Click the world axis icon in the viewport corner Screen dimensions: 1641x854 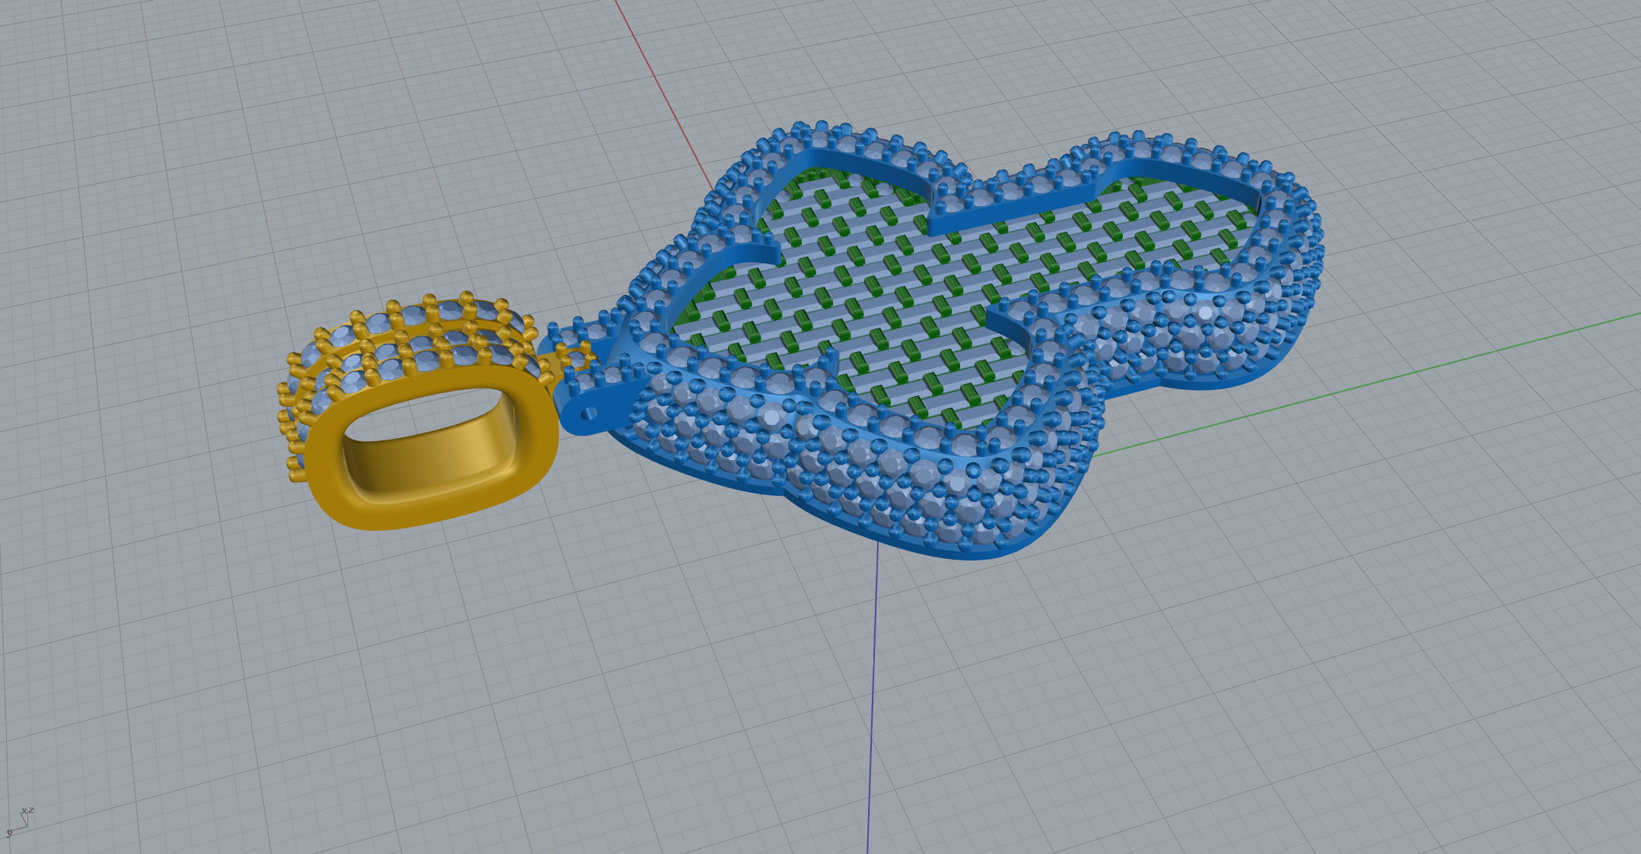coord(19,821)
